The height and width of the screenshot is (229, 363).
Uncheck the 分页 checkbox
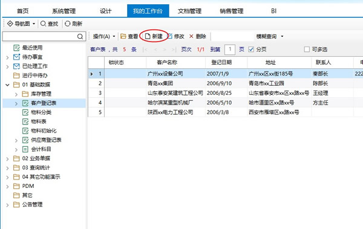pyautogui.click(x=251, y=50)
